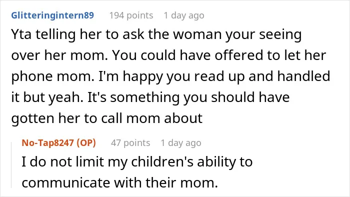Open Glitteringintern89's user profile link

click(x=52, y=15)
